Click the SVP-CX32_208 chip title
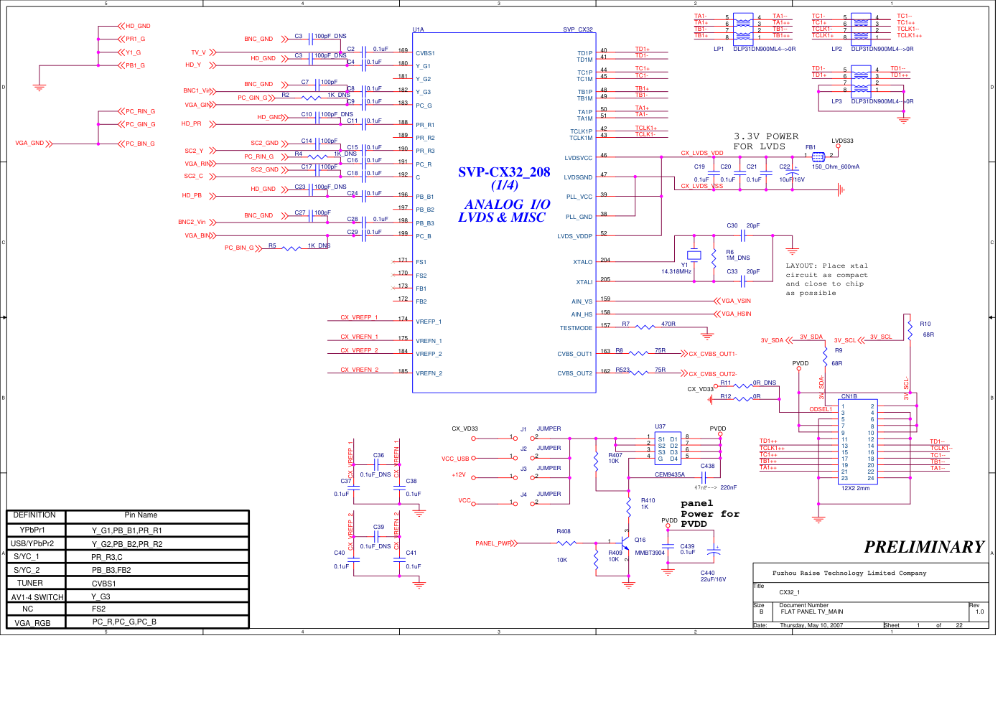The height and width of the screenshot is (712, 1008). (504, 172)
